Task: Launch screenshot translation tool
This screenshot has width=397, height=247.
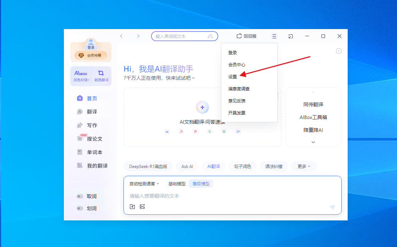Action: [x=101, y=76]
